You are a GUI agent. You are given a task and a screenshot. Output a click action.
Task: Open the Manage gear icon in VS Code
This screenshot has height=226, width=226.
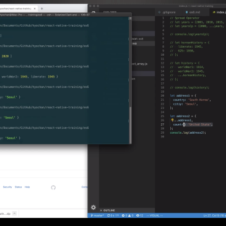coord(93,207)
